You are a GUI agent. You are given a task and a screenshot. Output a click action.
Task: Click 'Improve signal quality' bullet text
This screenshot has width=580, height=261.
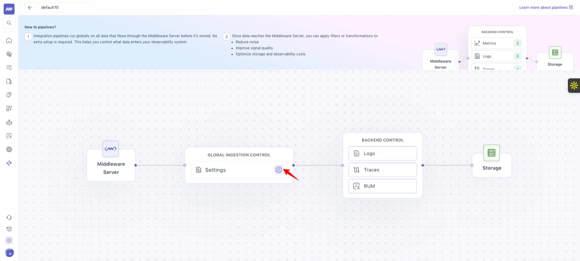pyautogui.click(x=254, y=48)
